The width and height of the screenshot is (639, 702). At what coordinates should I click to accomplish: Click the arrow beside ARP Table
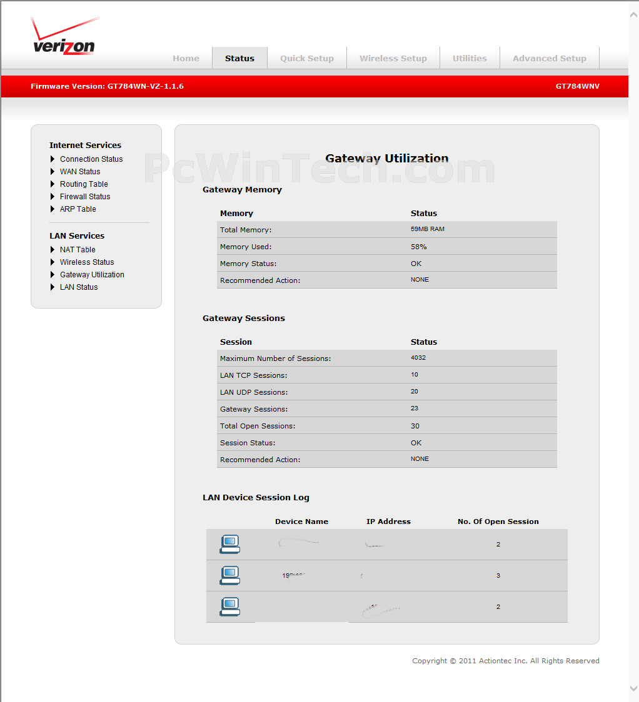pos(53,209)
